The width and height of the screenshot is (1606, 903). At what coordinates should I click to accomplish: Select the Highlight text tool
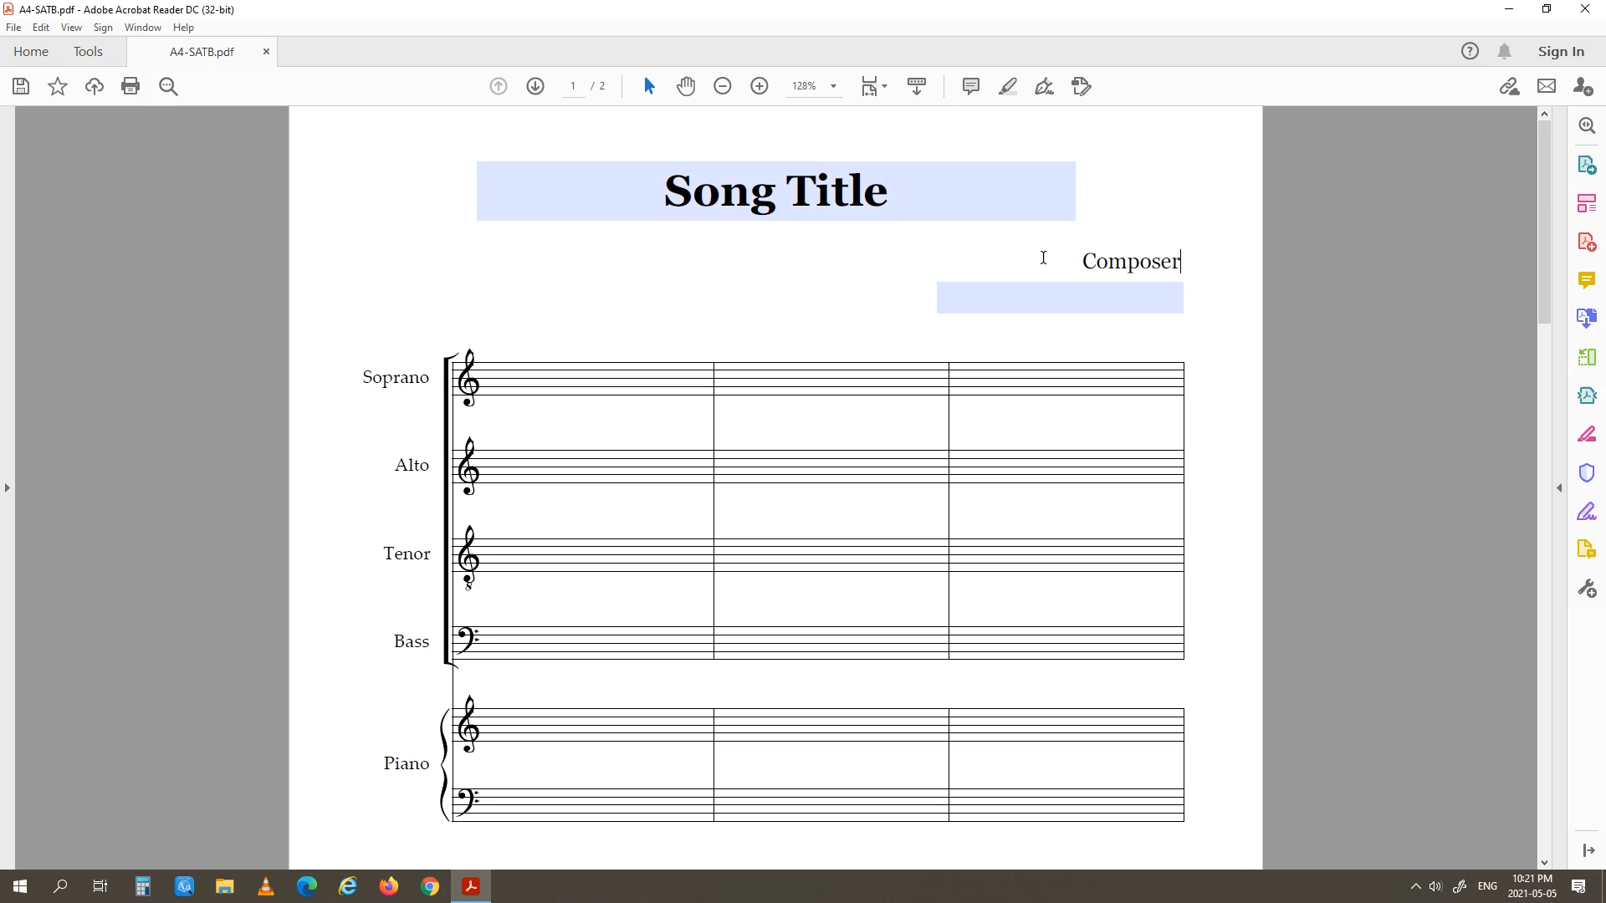tap(1008, 86)
